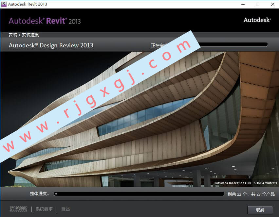
Task: Click the 'Autodesk Revit 2013' window title text
Action: pos(28,4)
